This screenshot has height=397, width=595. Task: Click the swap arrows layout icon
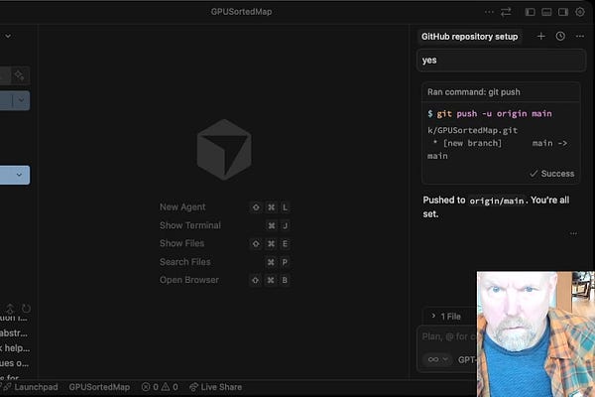coord(506,12)
